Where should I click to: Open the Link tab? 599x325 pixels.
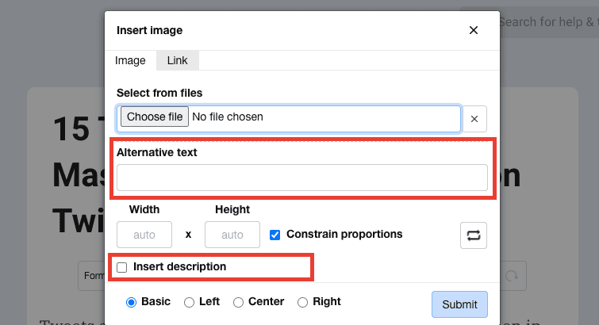177,60
